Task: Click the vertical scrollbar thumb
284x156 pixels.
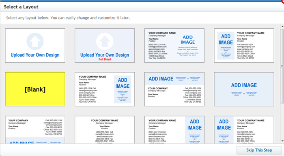Action: (x=282, y=66)
